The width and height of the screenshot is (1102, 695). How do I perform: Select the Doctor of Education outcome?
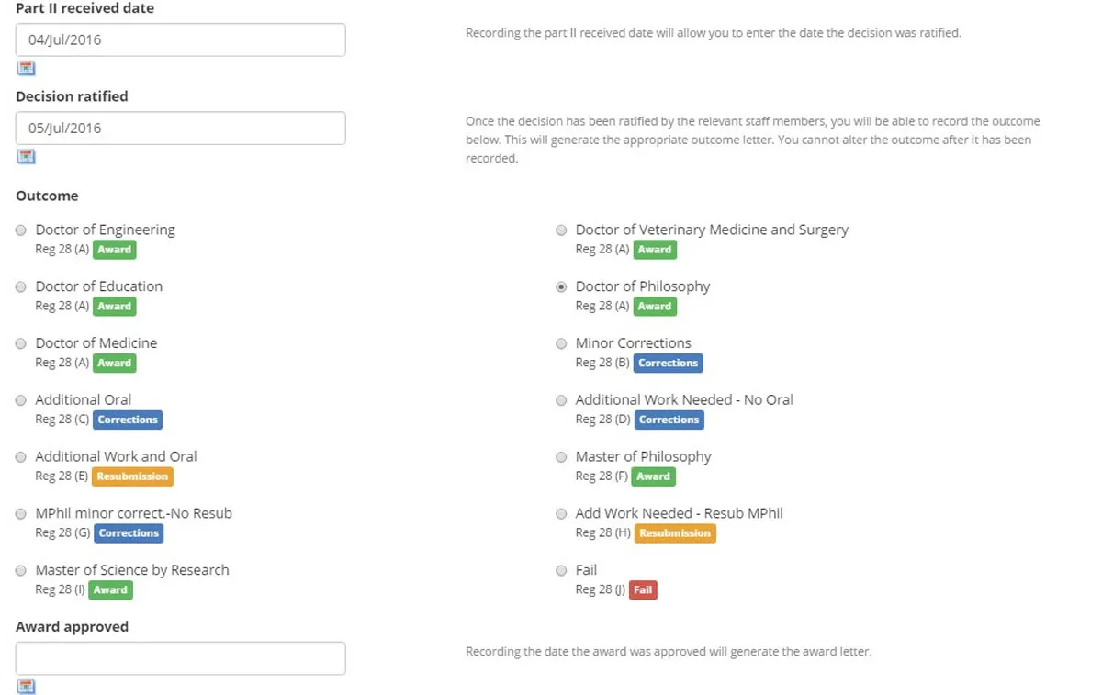pyautogui.click(x=20, y=286)
